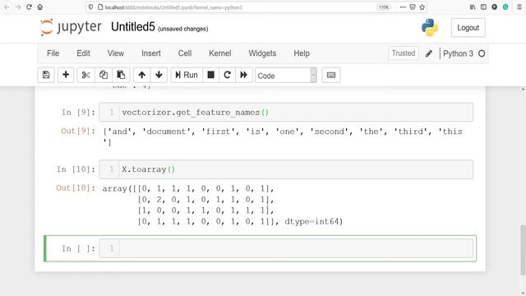Image resolution: width=526 pixels, height=296 pixels.
Task: Restart the kernel icon
Action: (227, 75)
